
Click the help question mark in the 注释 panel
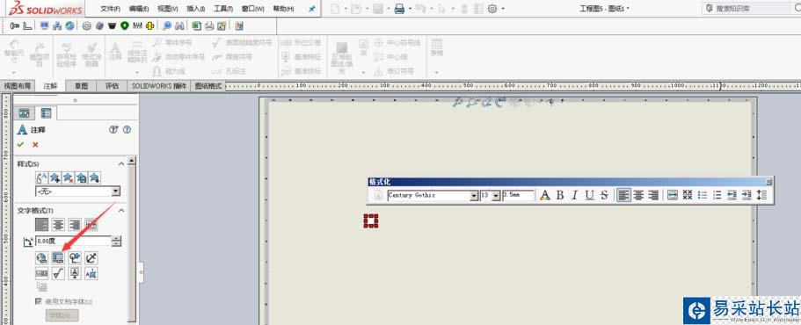127,130
